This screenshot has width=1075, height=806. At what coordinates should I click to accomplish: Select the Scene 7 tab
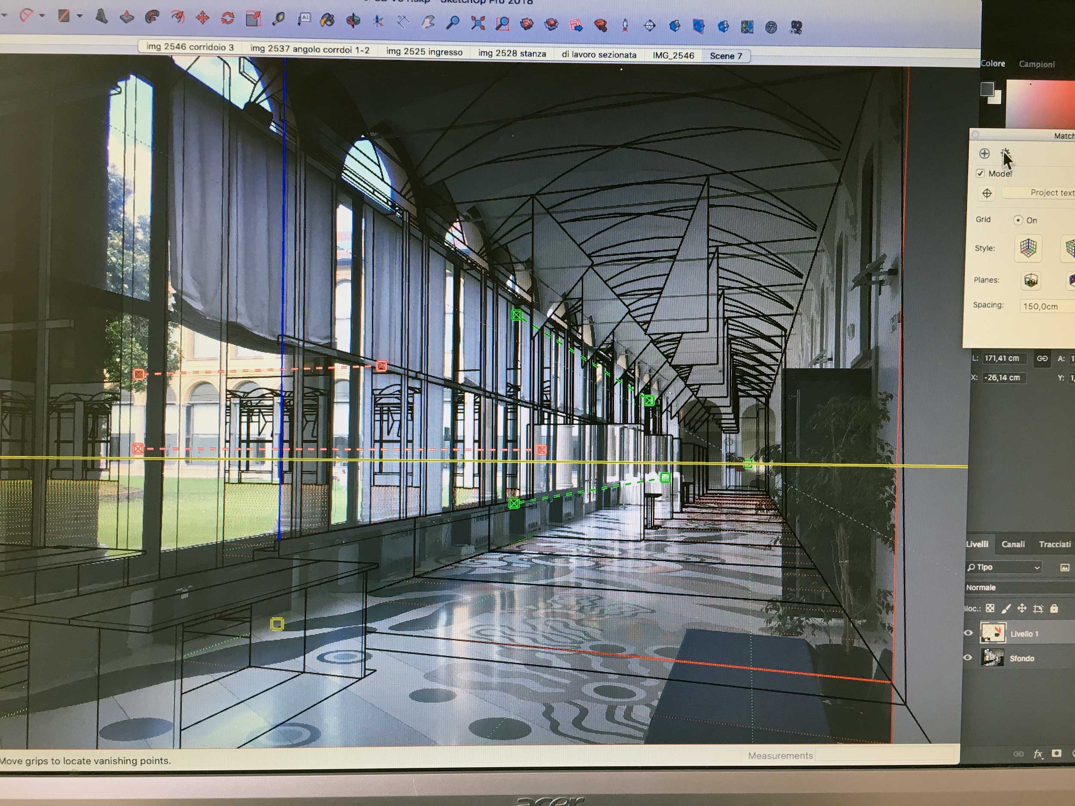725,56
